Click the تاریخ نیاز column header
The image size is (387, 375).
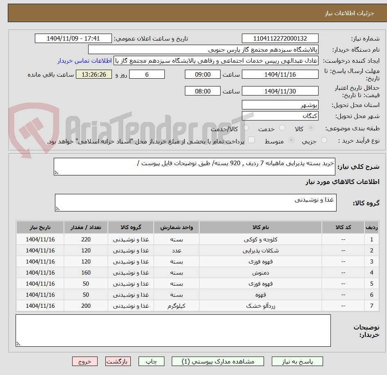click(x=40, y=227)
